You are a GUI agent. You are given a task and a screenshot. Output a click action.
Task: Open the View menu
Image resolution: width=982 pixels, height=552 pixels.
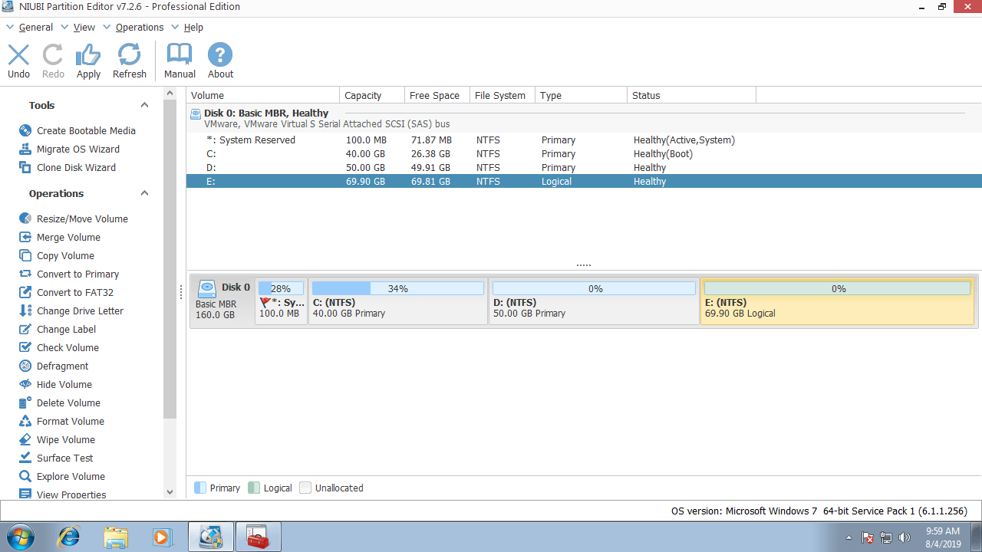pyautogui.click(x=84, y=27)
